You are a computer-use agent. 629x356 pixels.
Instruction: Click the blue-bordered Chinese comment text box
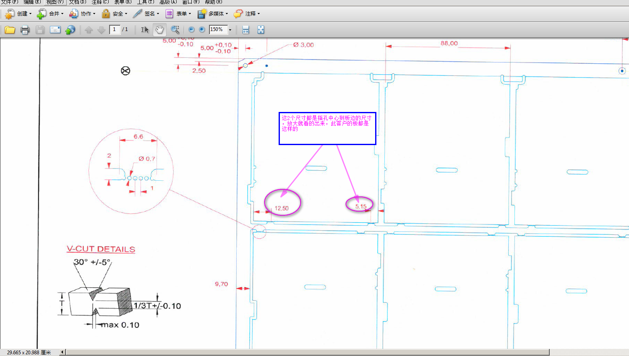click(327, 128)
